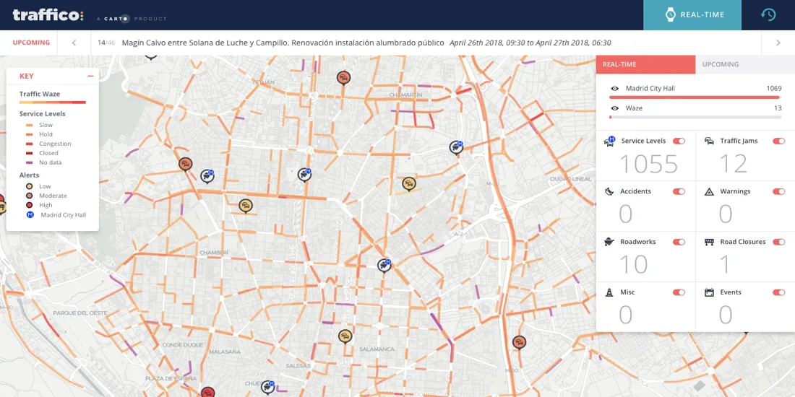Click the Road Closures count 1
Screen dimensions: 795x397
pyautogui.click(x=724, y=264)
